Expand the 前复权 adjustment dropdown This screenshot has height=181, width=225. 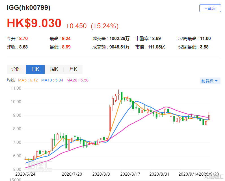pyautogui.click(x=210, y=81)
